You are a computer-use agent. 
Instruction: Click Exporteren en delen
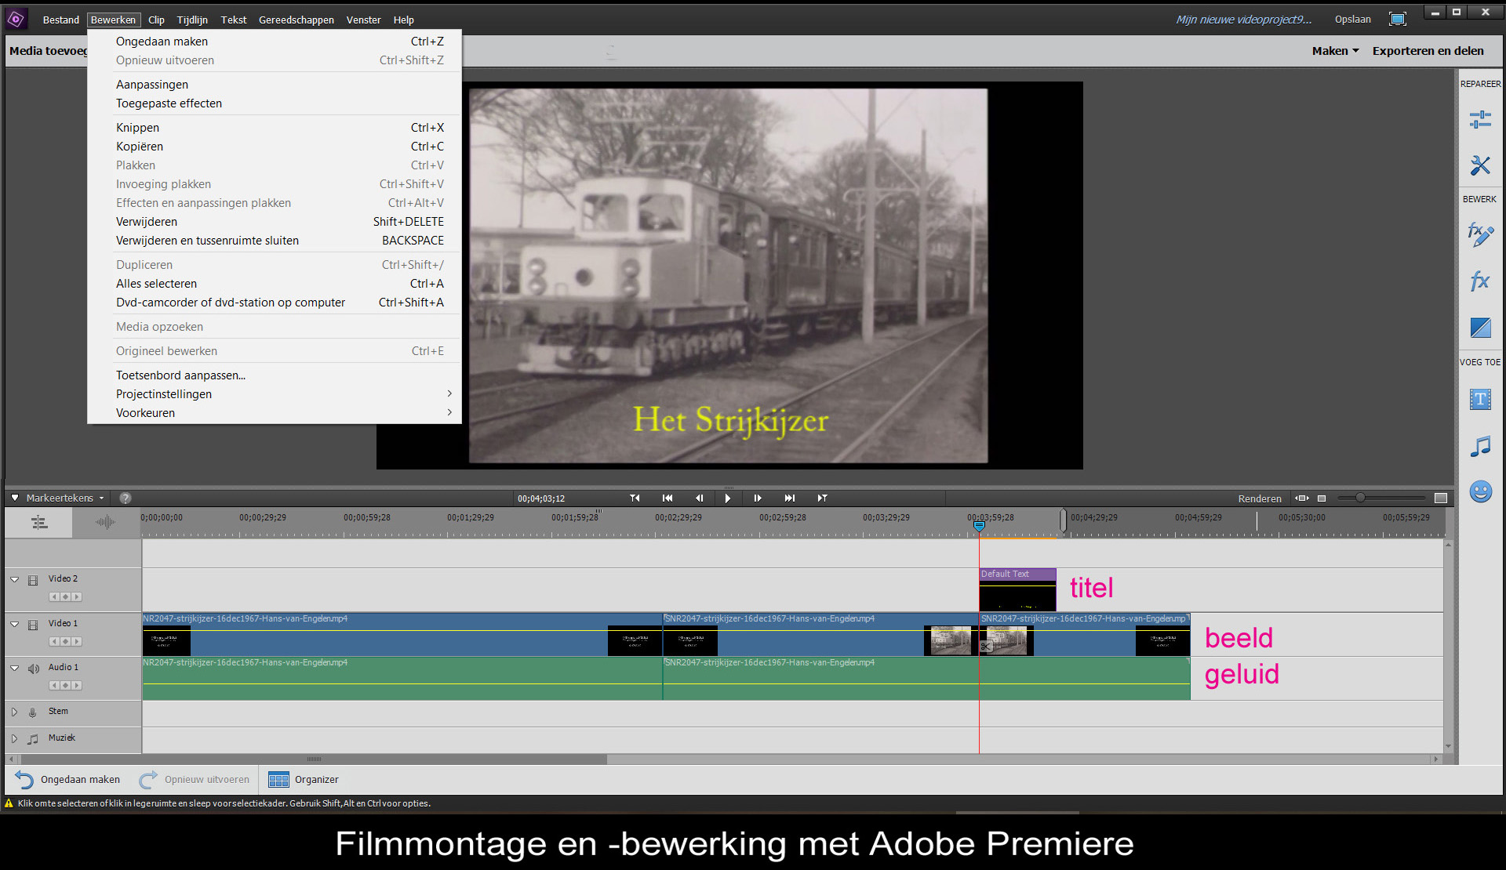coord(1428,51)
